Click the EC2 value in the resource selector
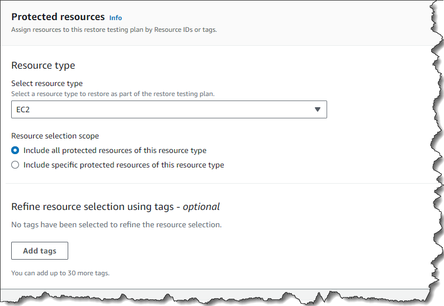This screenshot has height=306, width=444. [x=23, y=110]
